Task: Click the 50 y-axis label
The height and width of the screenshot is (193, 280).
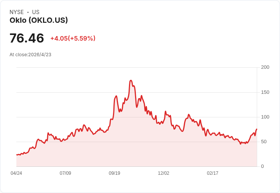Action: tap(264, 142)
